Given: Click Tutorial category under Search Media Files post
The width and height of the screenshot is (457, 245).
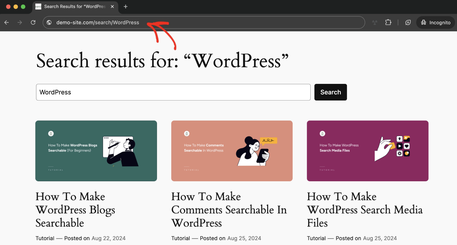Looking at the screenshot, I should coord(316,238).
